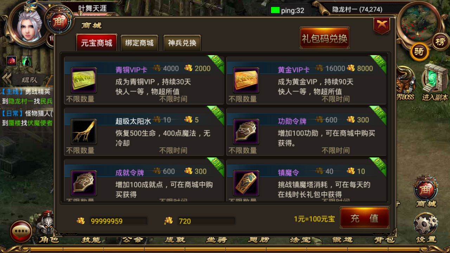Switch to the 绑定商城 tab
Screen dimensions: 450x253
[x=140, y=43]
